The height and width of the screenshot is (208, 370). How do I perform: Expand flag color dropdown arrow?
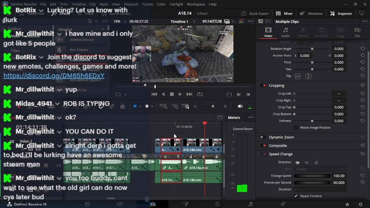tap(140, 106)
